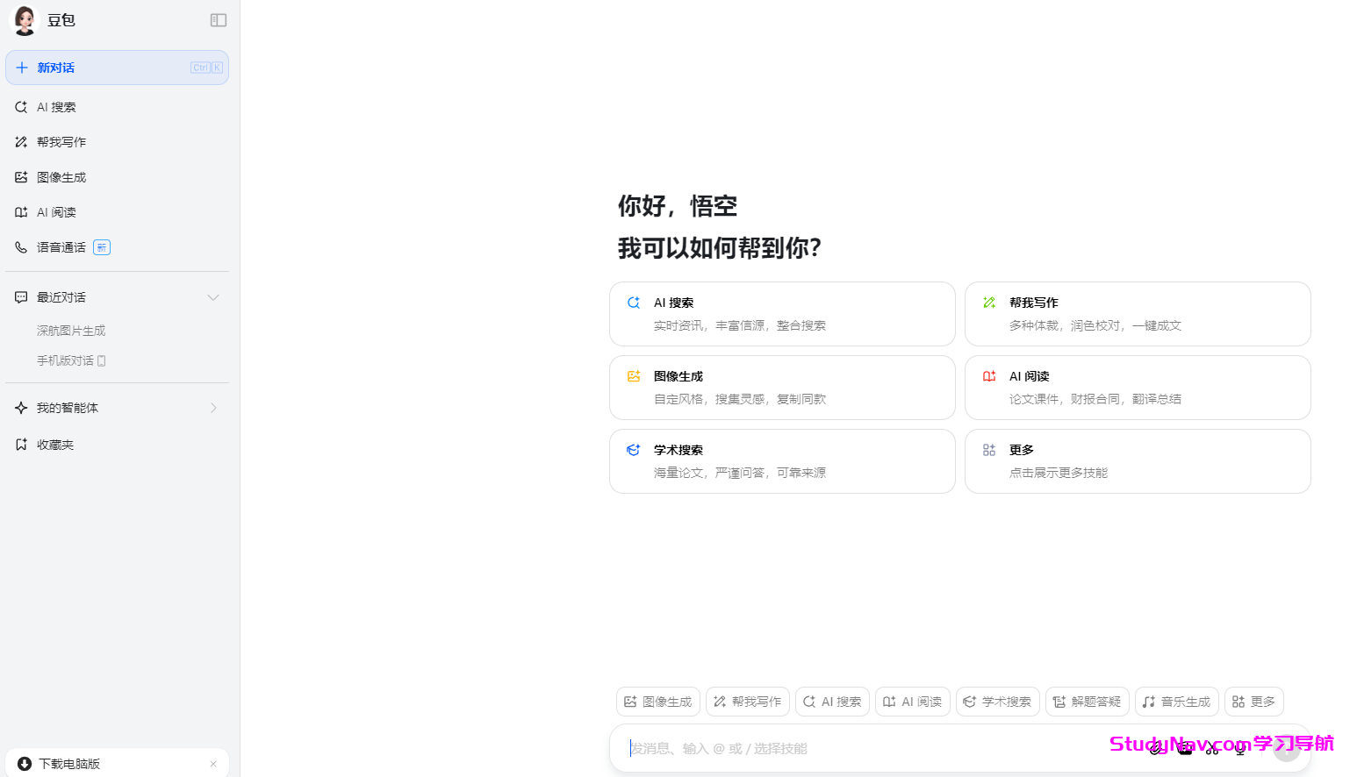Click inside the message input field

tap(878, 748)
